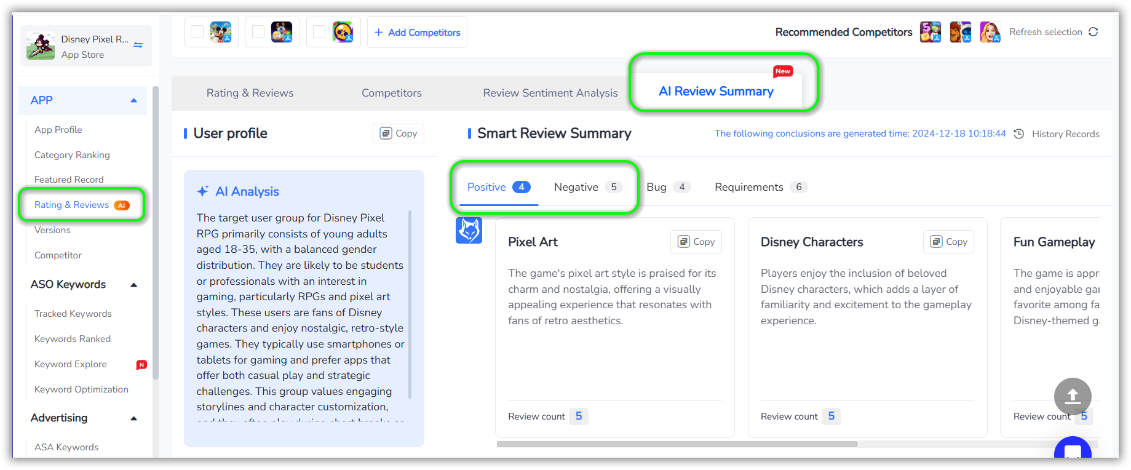
Task: Open Category Ranking in sidebar
Action: point(72,155)
